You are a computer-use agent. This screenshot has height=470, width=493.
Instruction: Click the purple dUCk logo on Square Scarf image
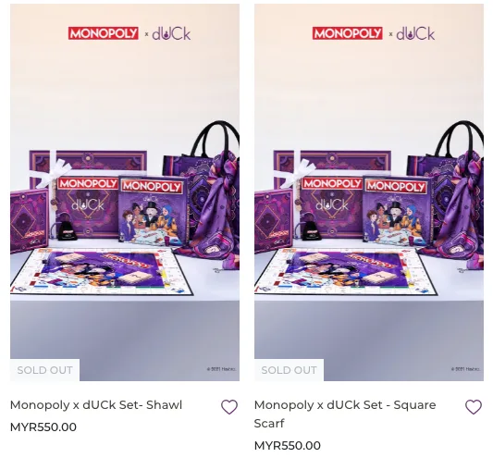click(415, 33)
